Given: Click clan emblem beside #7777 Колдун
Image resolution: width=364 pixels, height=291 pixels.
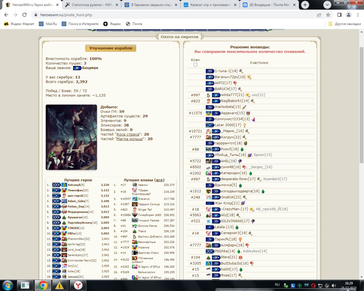Looking at the screenshot, I should (208, 137).
